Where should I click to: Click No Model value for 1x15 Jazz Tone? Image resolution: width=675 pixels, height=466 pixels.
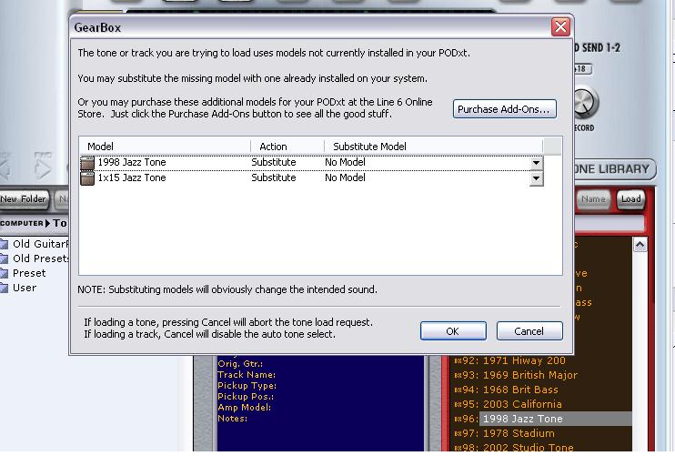point(346,177)
